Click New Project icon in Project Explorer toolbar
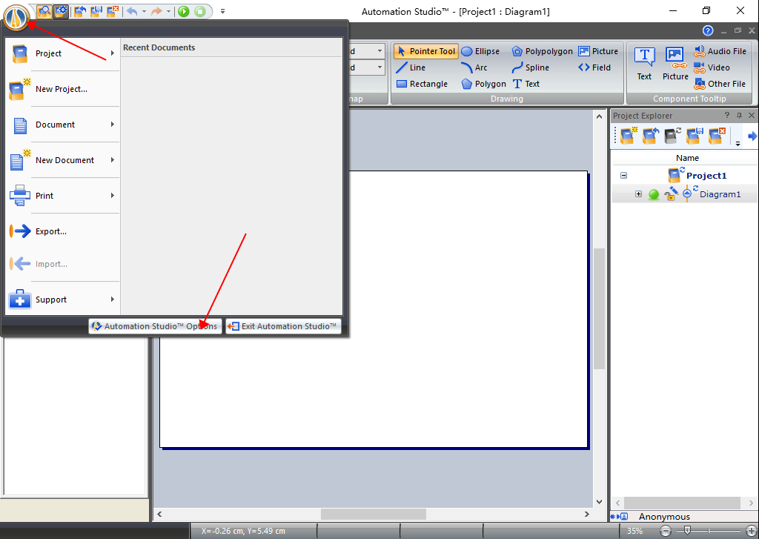Screen dimensions: 759x539 click(x=629, y=136)
